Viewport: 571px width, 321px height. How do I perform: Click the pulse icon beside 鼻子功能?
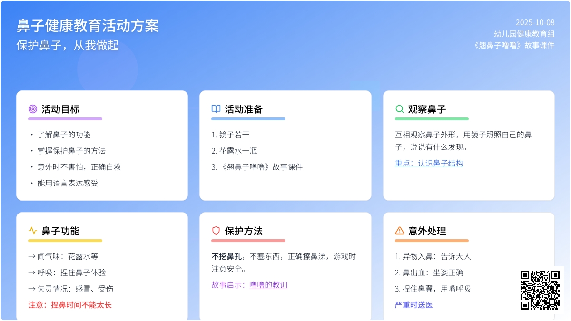pyautogui.click(x=32, y=231)
